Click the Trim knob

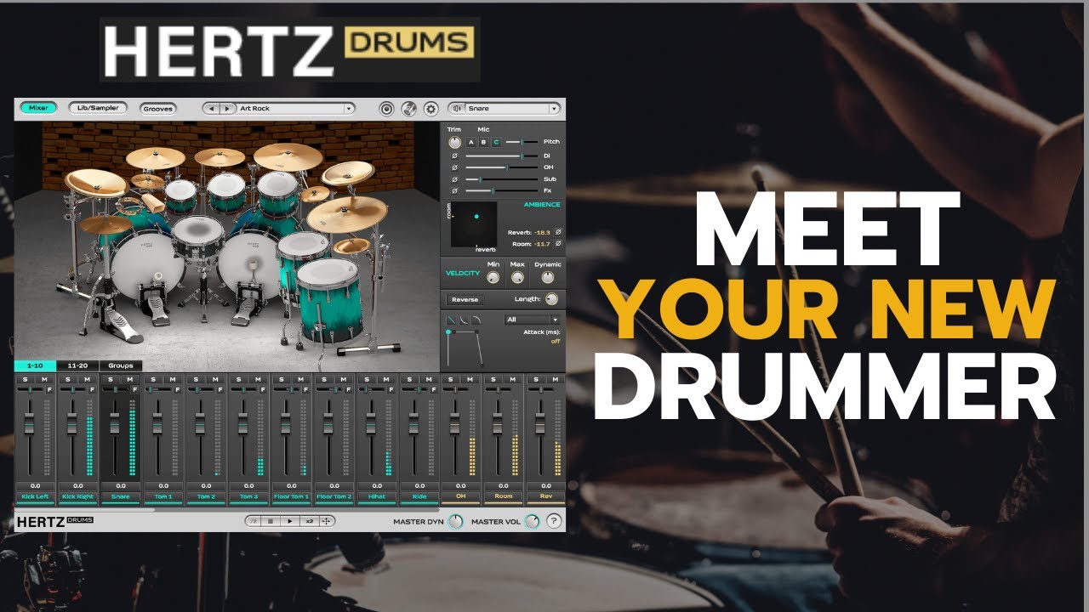455,142
